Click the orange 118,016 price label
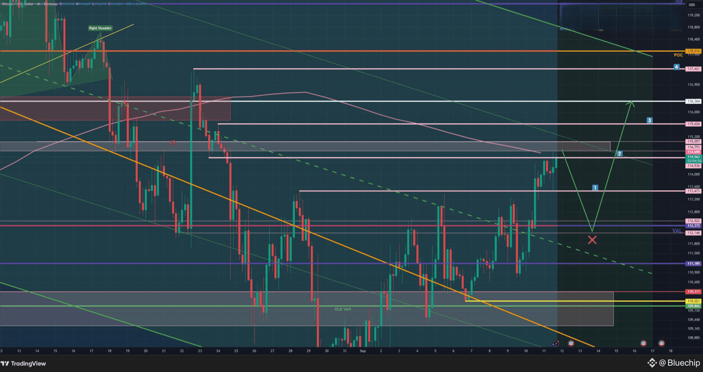Viewport: 703px width, 372px height. click(x=693, y=51)
